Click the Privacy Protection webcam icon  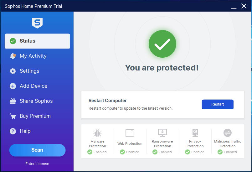pos(195,133)
